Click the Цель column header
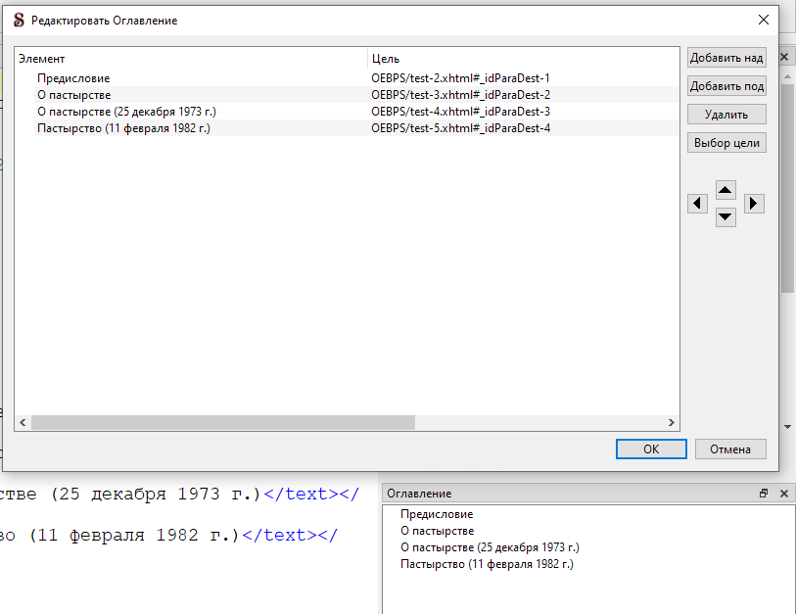The width and height of the screenshot is (796, 614). pyautogui.click(x=523, y=59)
